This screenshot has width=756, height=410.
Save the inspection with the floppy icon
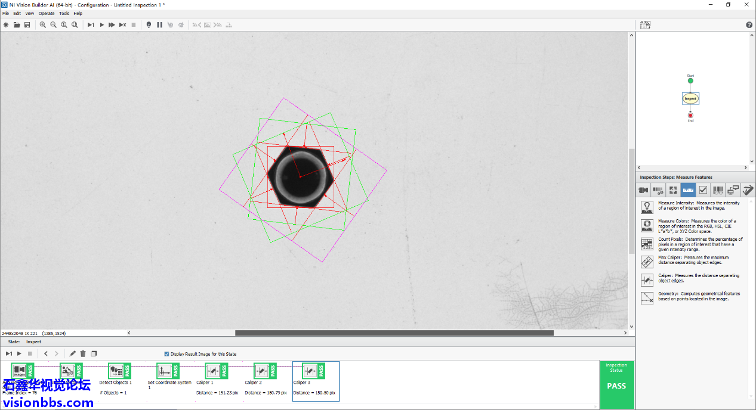pyautogui.click(x=27, y=25)
